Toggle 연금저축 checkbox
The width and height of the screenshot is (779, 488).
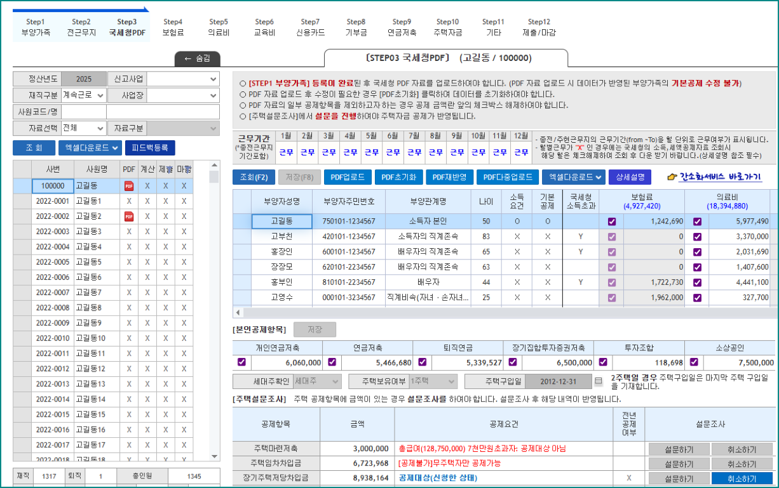(332, 362)
